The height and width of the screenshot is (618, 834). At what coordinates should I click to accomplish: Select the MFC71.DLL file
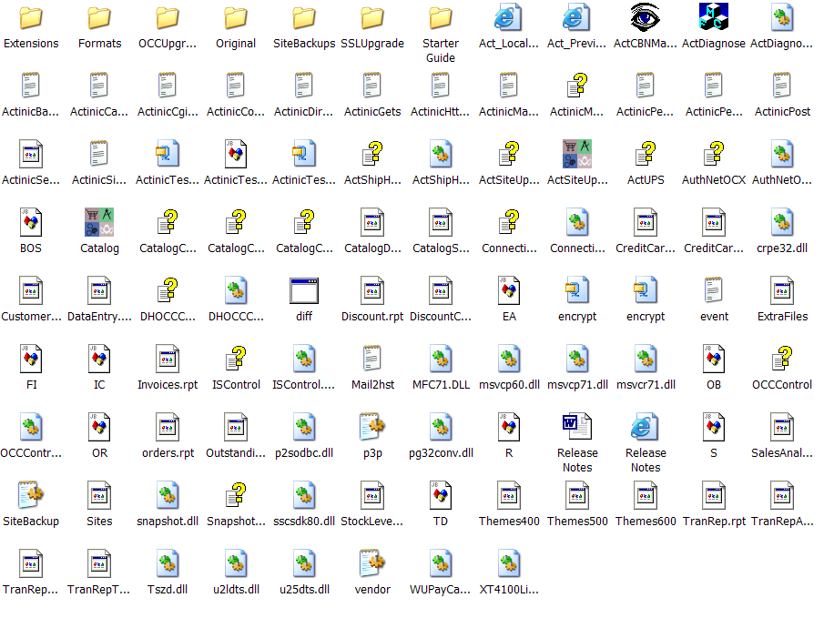441,360
